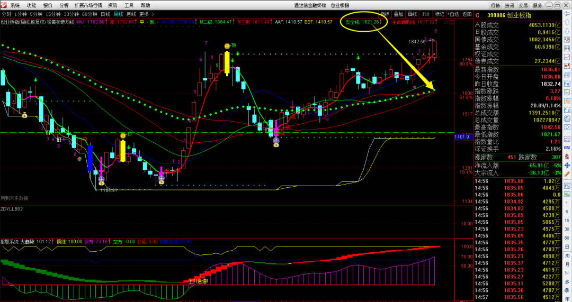Screen dimensions: 572x302
Task: Click the 交易 button in title bar
Action: [523, 5]
